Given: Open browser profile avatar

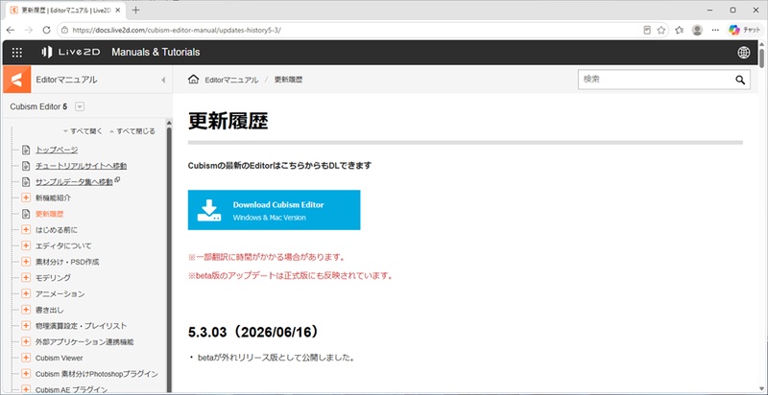Looking at the screenshot, I should (697, 30).
